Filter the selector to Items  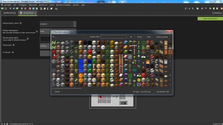click(x=149, y=37)
